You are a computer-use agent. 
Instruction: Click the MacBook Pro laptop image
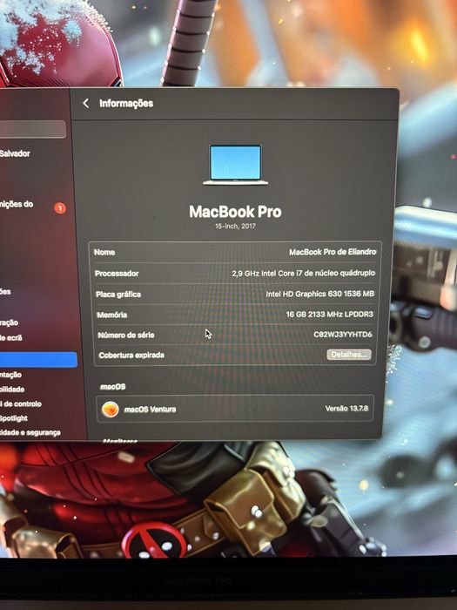click(x=236, y=165)
